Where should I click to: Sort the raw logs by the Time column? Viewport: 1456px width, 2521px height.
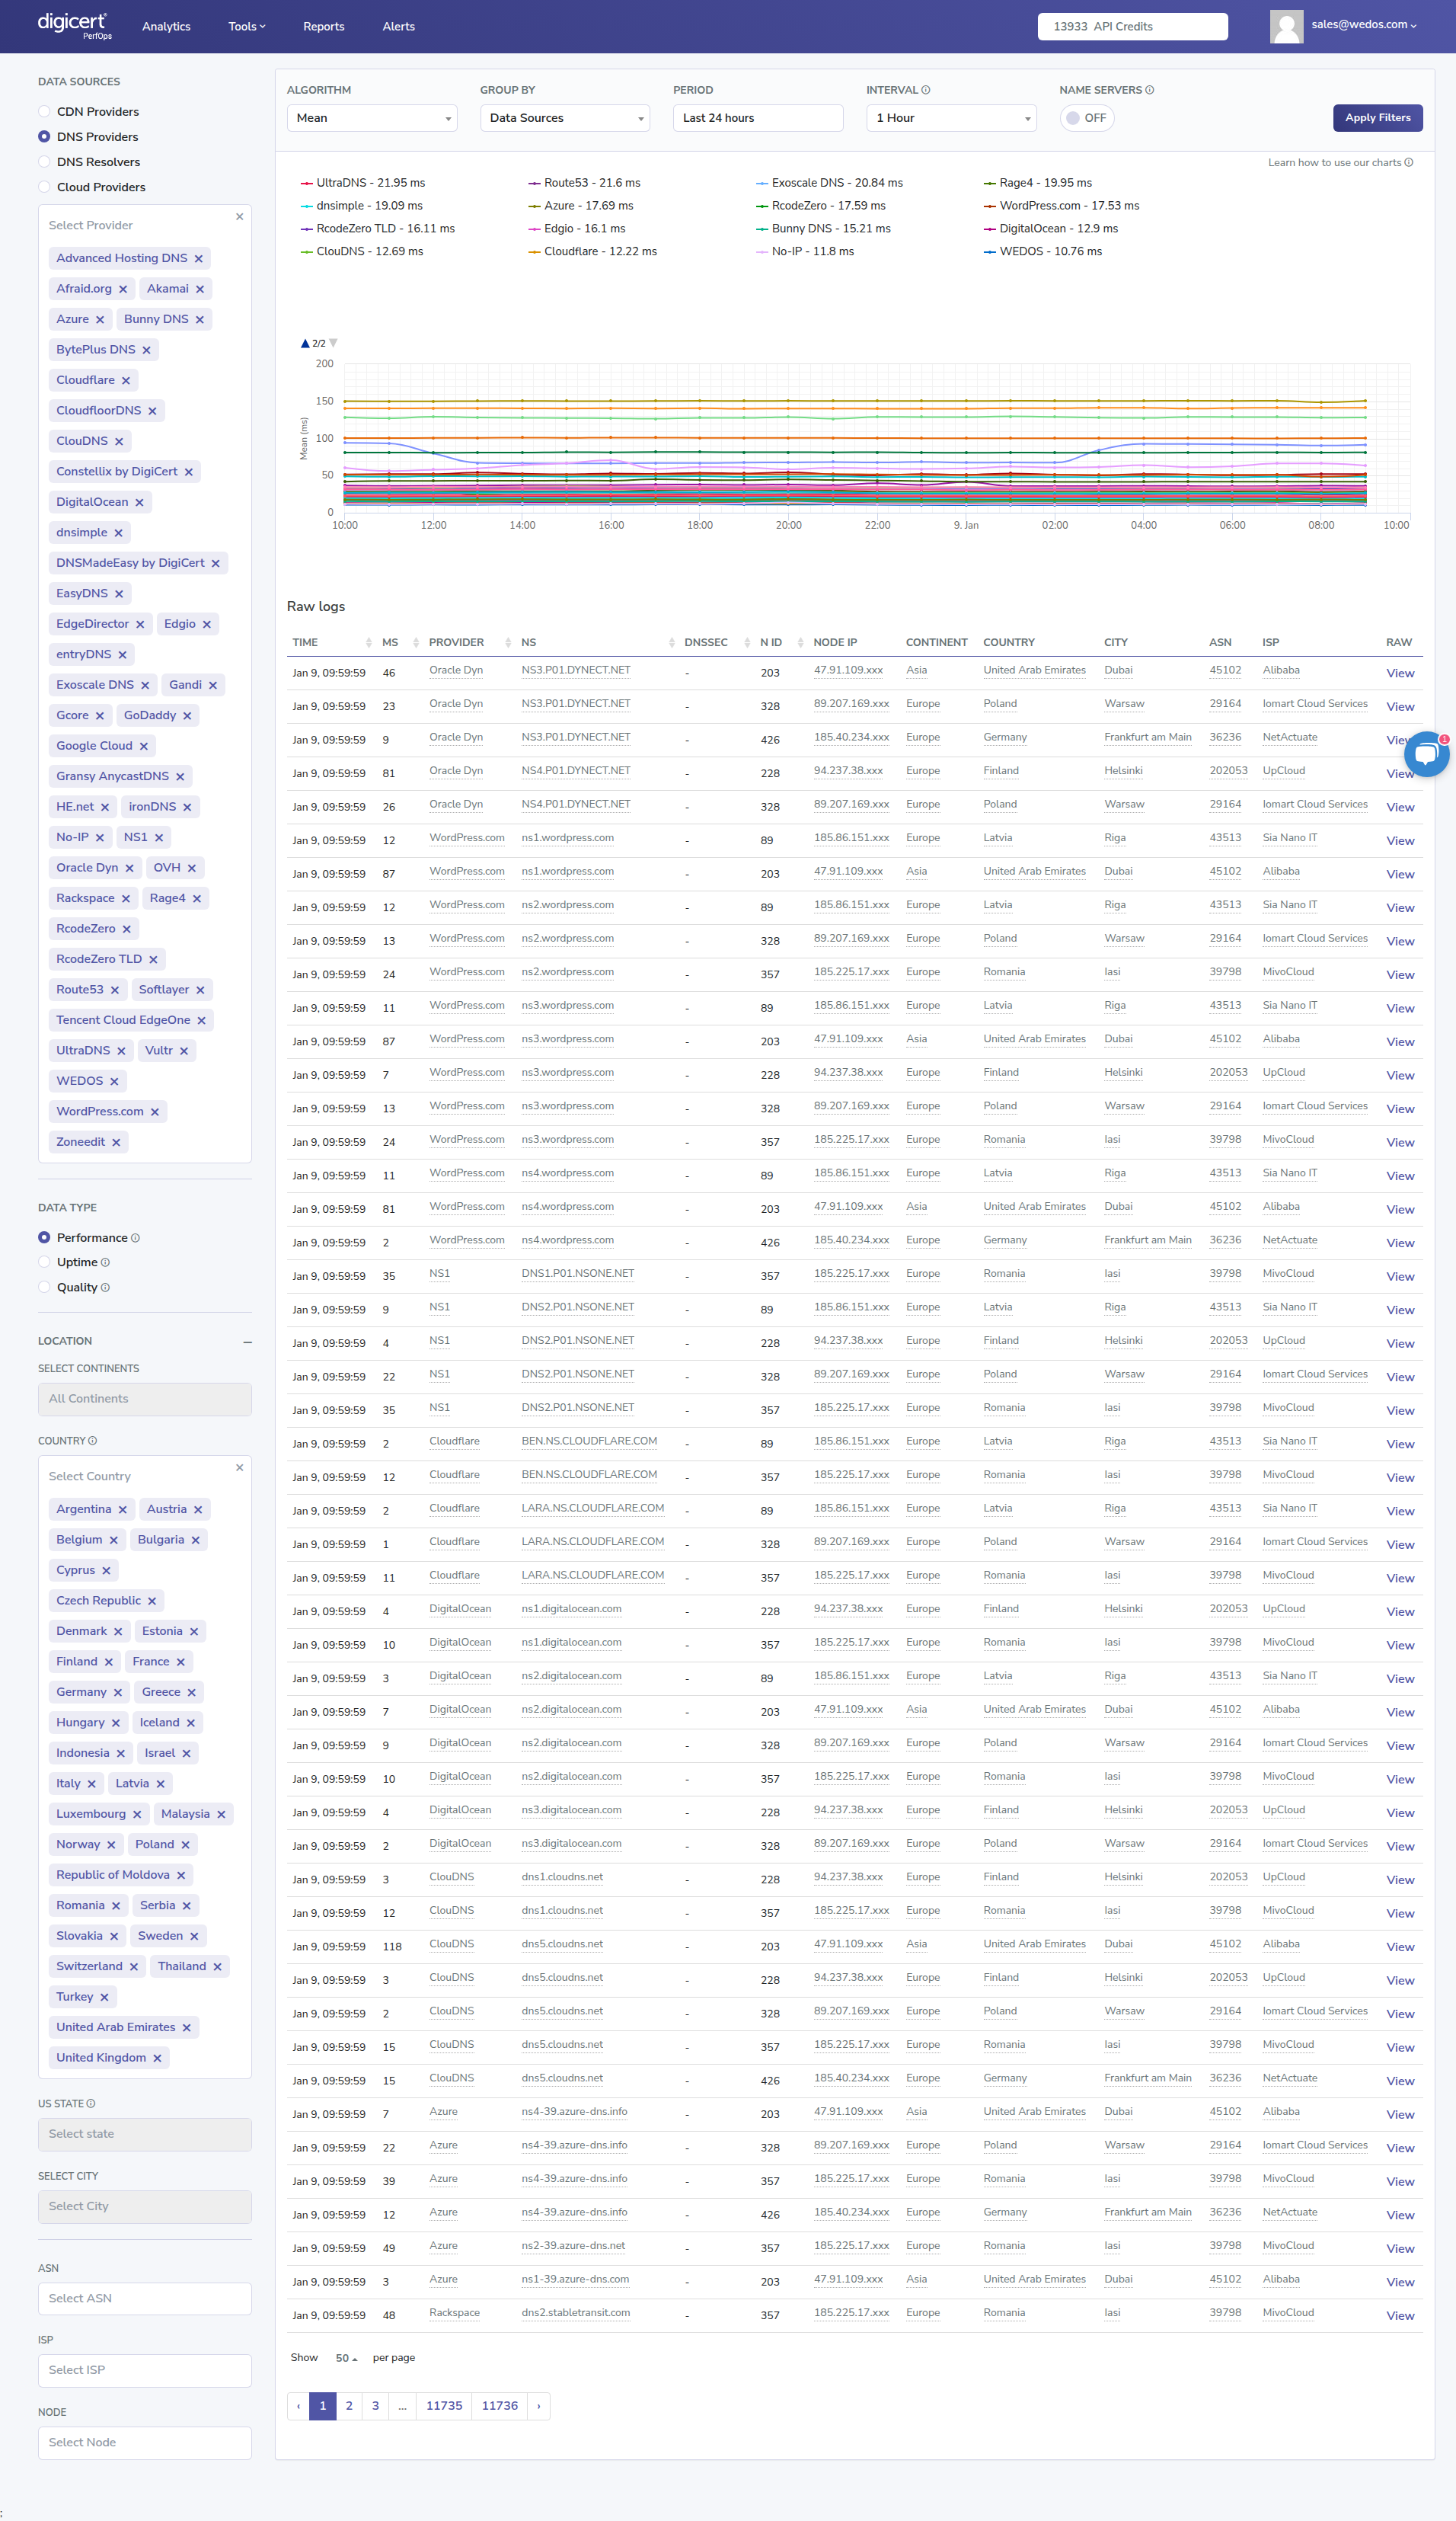point(369,643)
